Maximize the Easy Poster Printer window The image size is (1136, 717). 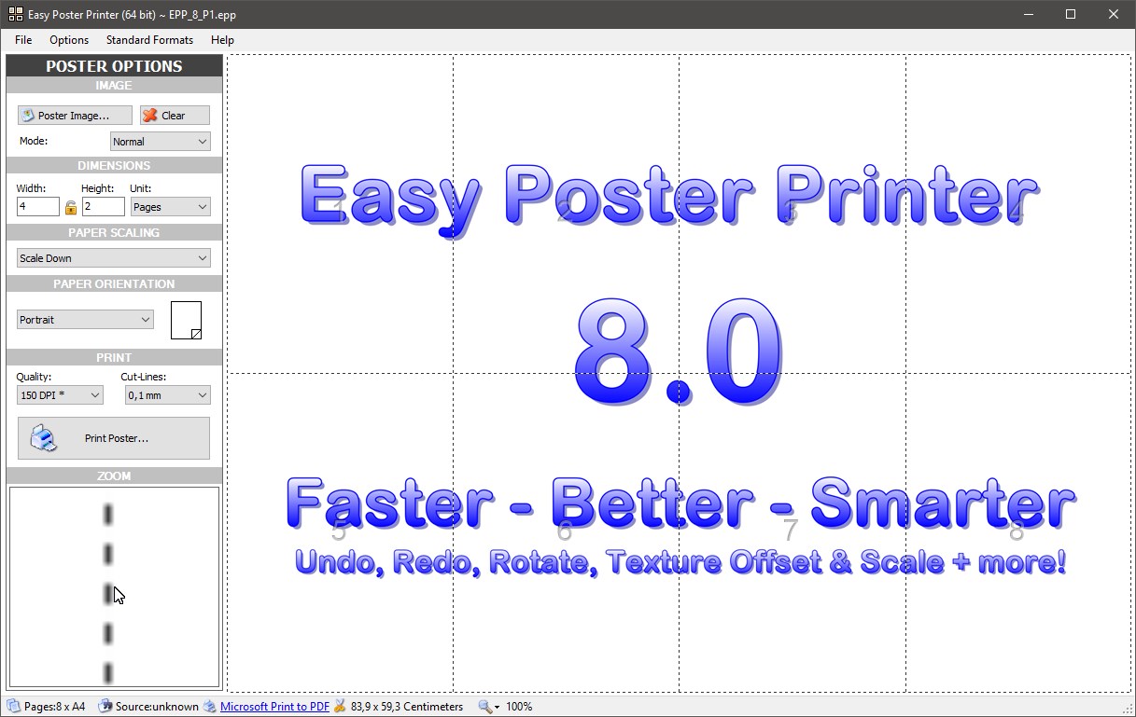coord(1071,14)
